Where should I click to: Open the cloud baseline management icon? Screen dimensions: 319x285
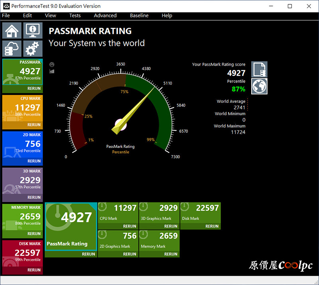pos(12,49)
